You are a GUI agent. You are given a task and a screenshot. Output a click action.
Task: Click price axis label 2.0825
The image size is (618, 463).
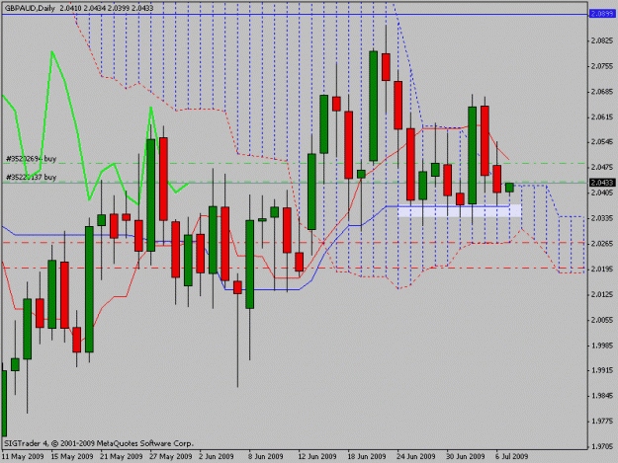click(602, 40)
